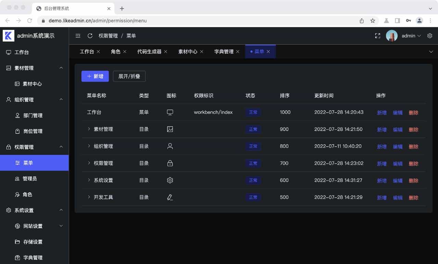Open the gear settings icon in top-right header
The image size is (438, 264).
point(430,36)
